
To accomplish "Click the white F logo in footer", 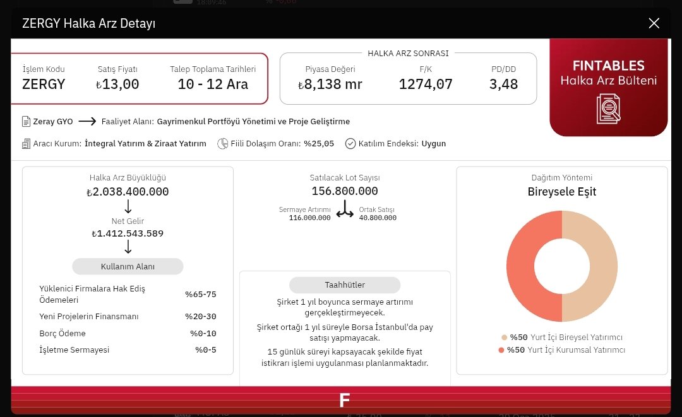I will click(345, 400).
